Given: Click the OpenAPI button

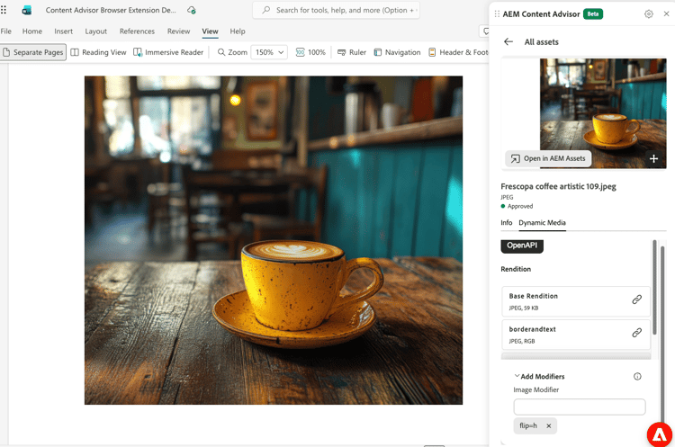Looking at the screenshot, I should [x=522, y=246].
